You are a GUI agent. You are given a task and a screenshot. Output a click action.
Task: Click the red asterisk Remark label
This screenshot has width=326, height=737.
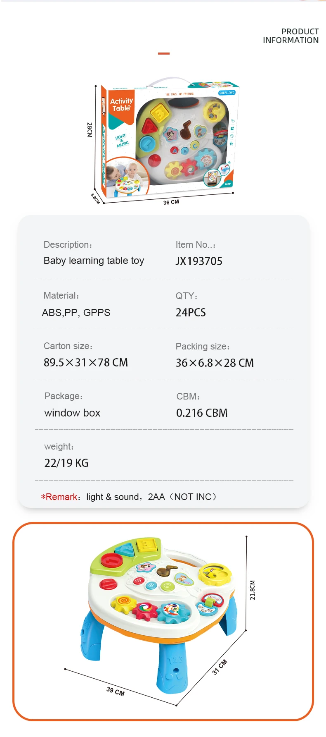[60, 497]
